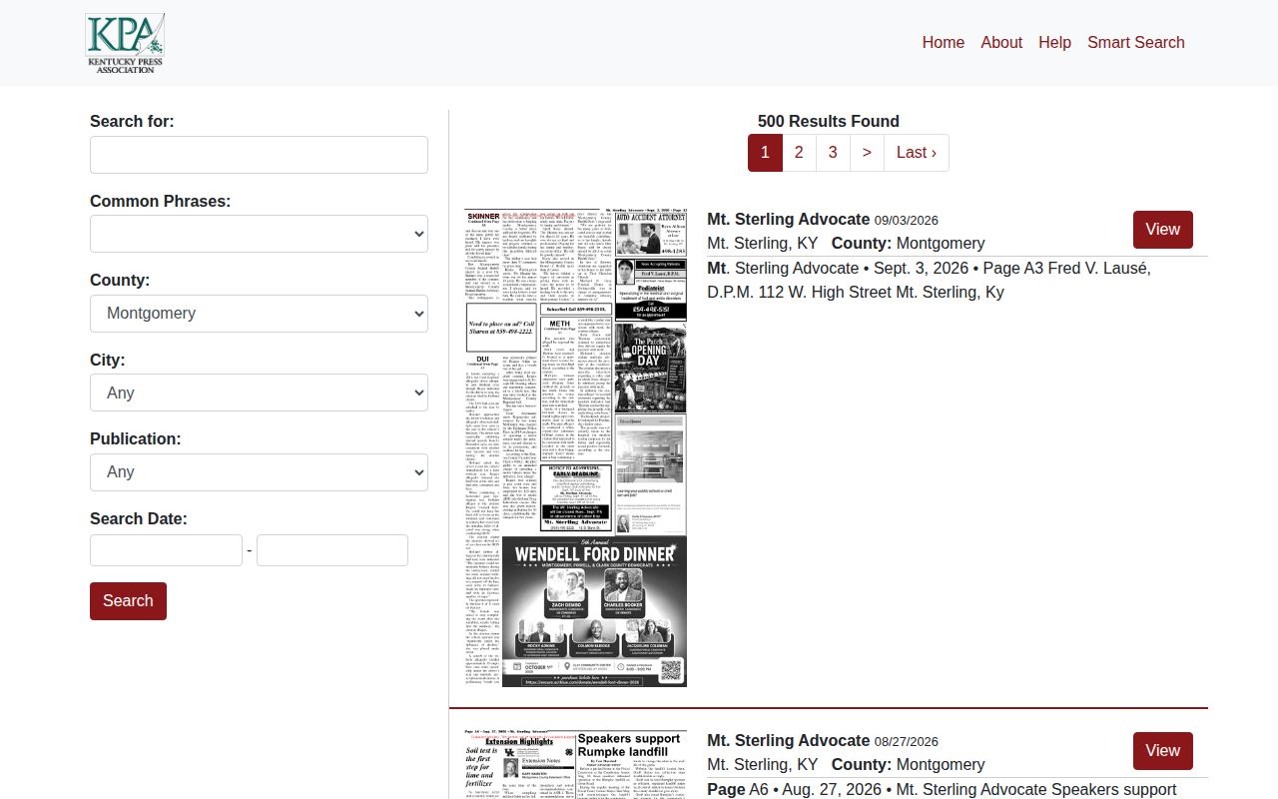Submit with the Search button
The width and height of the screenshot is (1278, 799).
point(128,601)
